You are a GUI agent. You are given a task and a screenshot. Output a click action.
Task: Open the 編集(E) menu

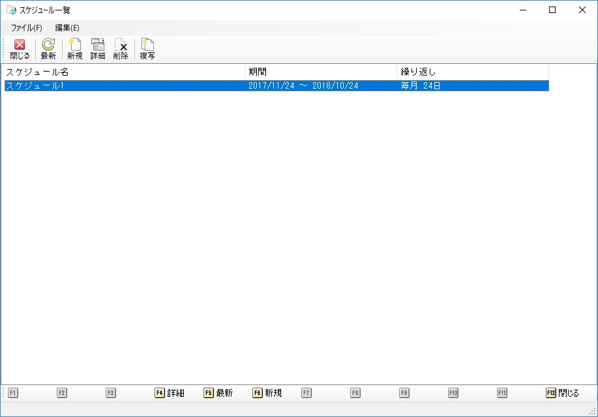(67, 28)
